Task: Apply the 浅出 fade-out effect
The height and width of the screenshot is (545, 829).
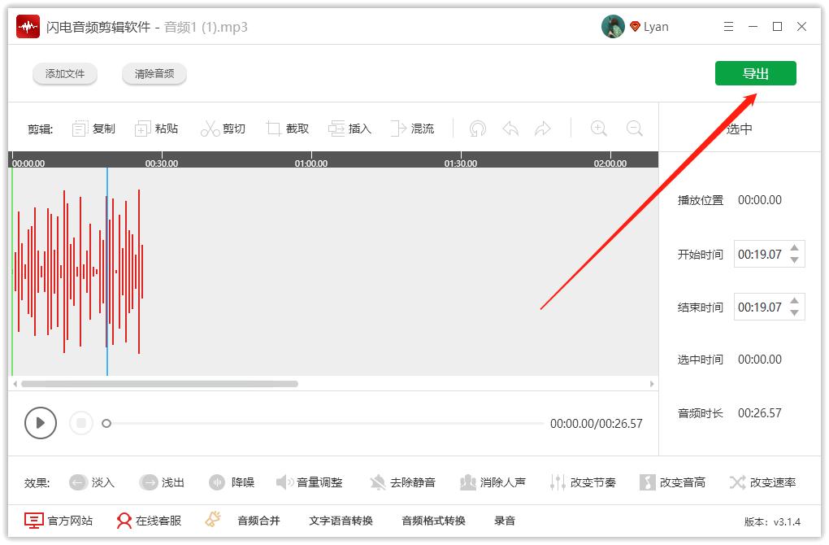Action: 162,482
